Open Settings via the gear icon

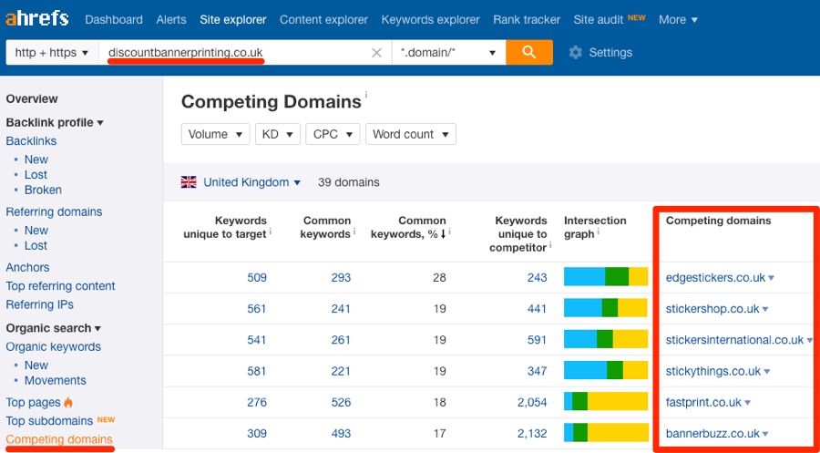pos(575,53)
